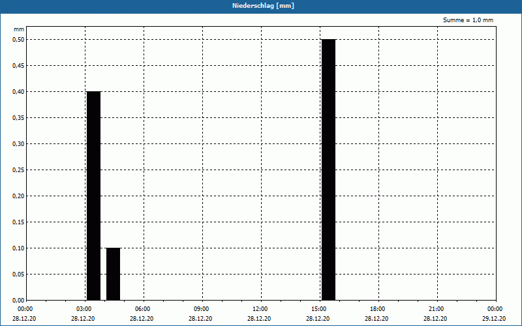Click the Niederschlag [mm] chart title

pyautogui.click(x=263, y=6)
